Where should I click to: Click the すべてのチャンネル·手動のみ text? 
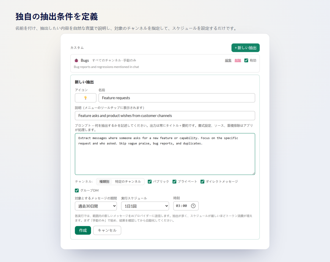point(114,60)
